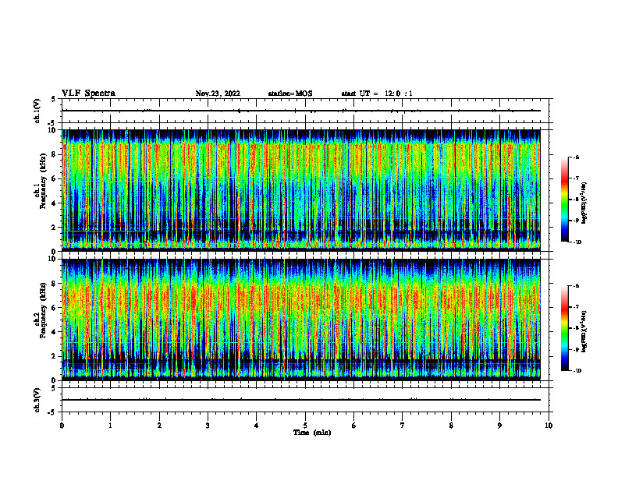The height and width of the screenshot is (477, 618).
Task: Click time axis tick label "0"
Action: pos(62,426)
